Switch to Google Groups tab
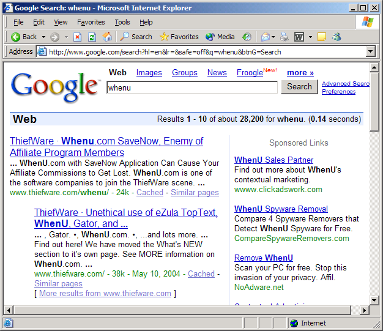383x331 pixels. 184,73
